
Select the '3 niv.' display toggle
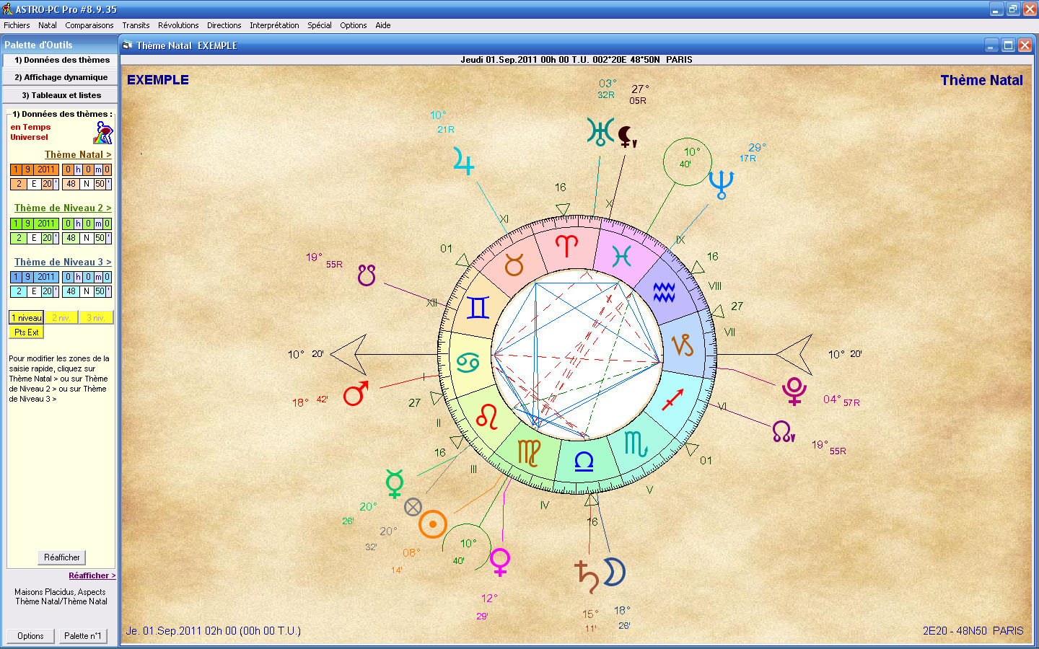96,318
